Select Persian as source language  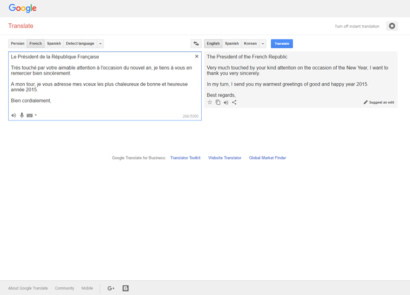tap(18, 44)
